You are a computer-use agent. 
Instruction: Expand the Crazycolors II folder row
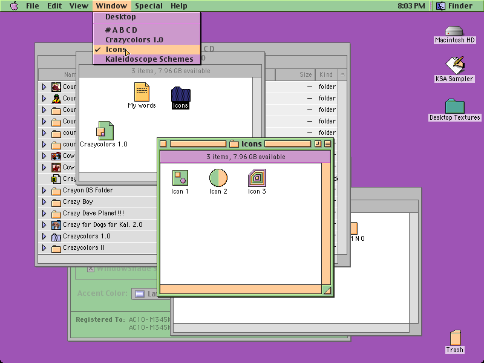44,248
